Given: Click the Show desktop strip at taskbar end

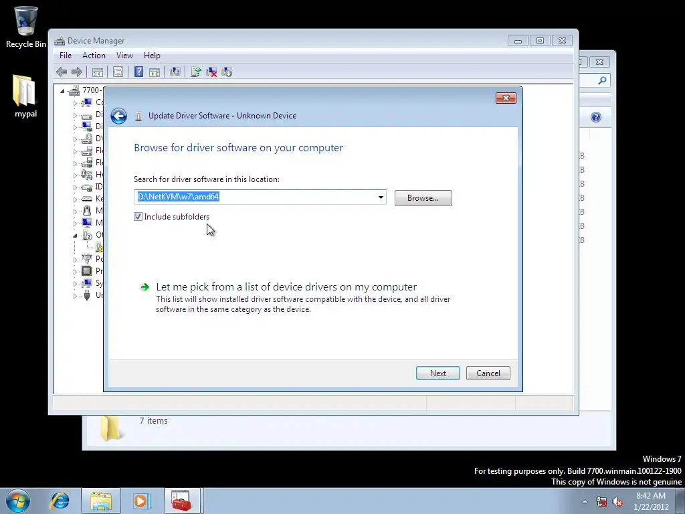Looking at the screenshot, I should click(680, 501).
